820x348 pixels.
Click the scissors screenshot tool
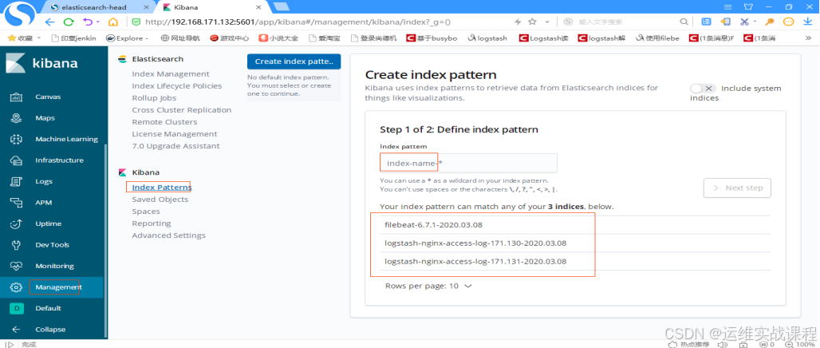[743, 22]
